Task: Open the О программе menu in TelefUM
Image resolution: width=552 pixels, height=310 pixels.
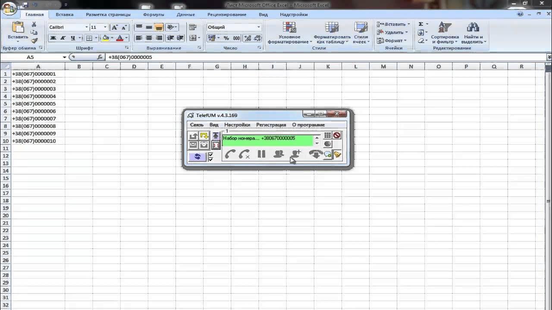Action: 308,125
